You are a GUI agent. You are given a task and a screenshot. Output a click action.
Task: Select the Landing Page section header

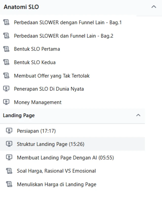[18, 115]
